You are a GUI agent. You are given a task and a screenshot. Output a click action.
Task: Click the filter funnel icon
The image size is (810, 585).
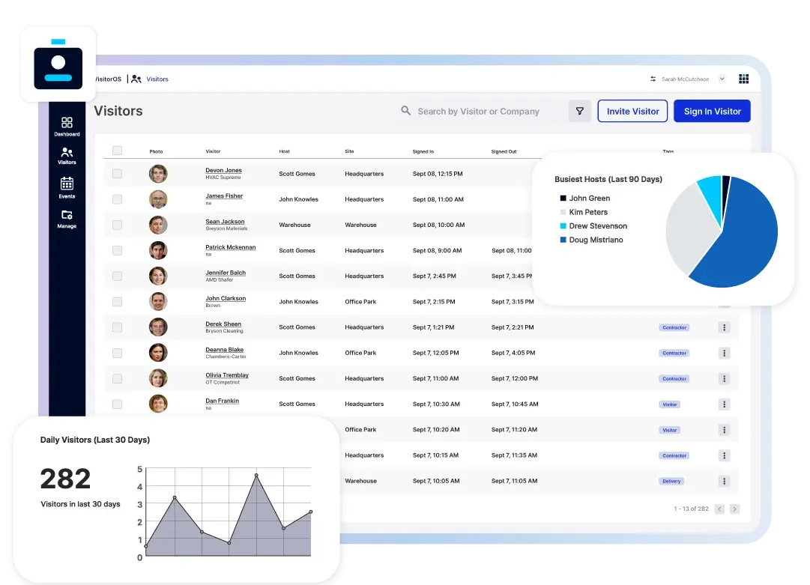[x=579, y=111]
